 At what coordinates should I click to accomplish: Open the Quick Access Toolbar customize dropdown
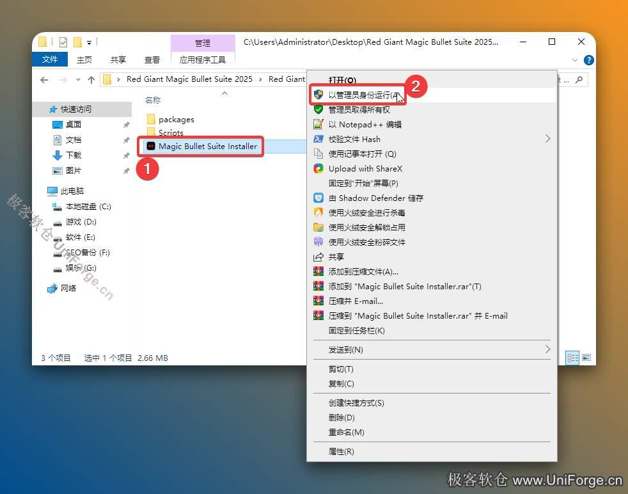(x=89, y=42)
